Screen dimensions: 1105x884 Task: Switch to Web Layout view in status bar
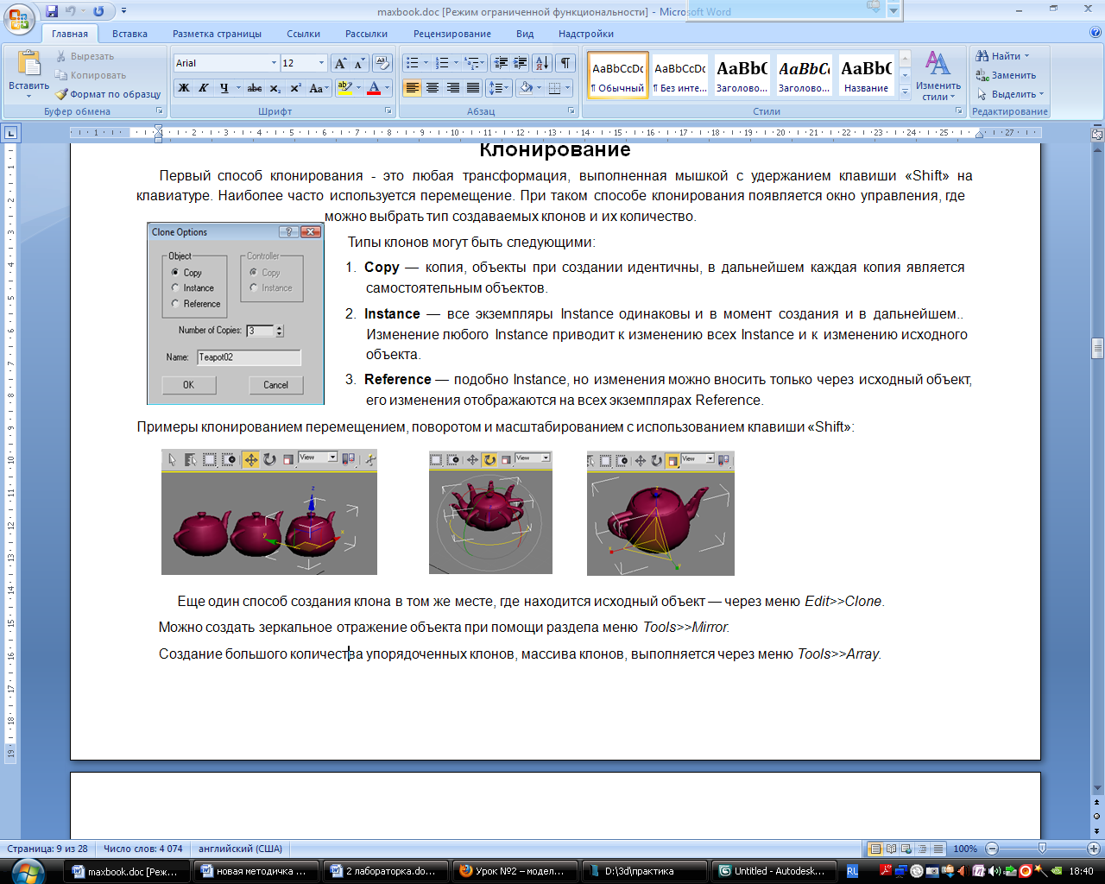click(906, 849)
